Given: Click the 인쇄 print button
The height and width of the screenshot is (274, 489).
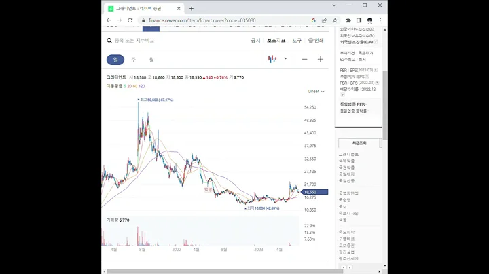Looking at the screenshot, I should point(316,41).
